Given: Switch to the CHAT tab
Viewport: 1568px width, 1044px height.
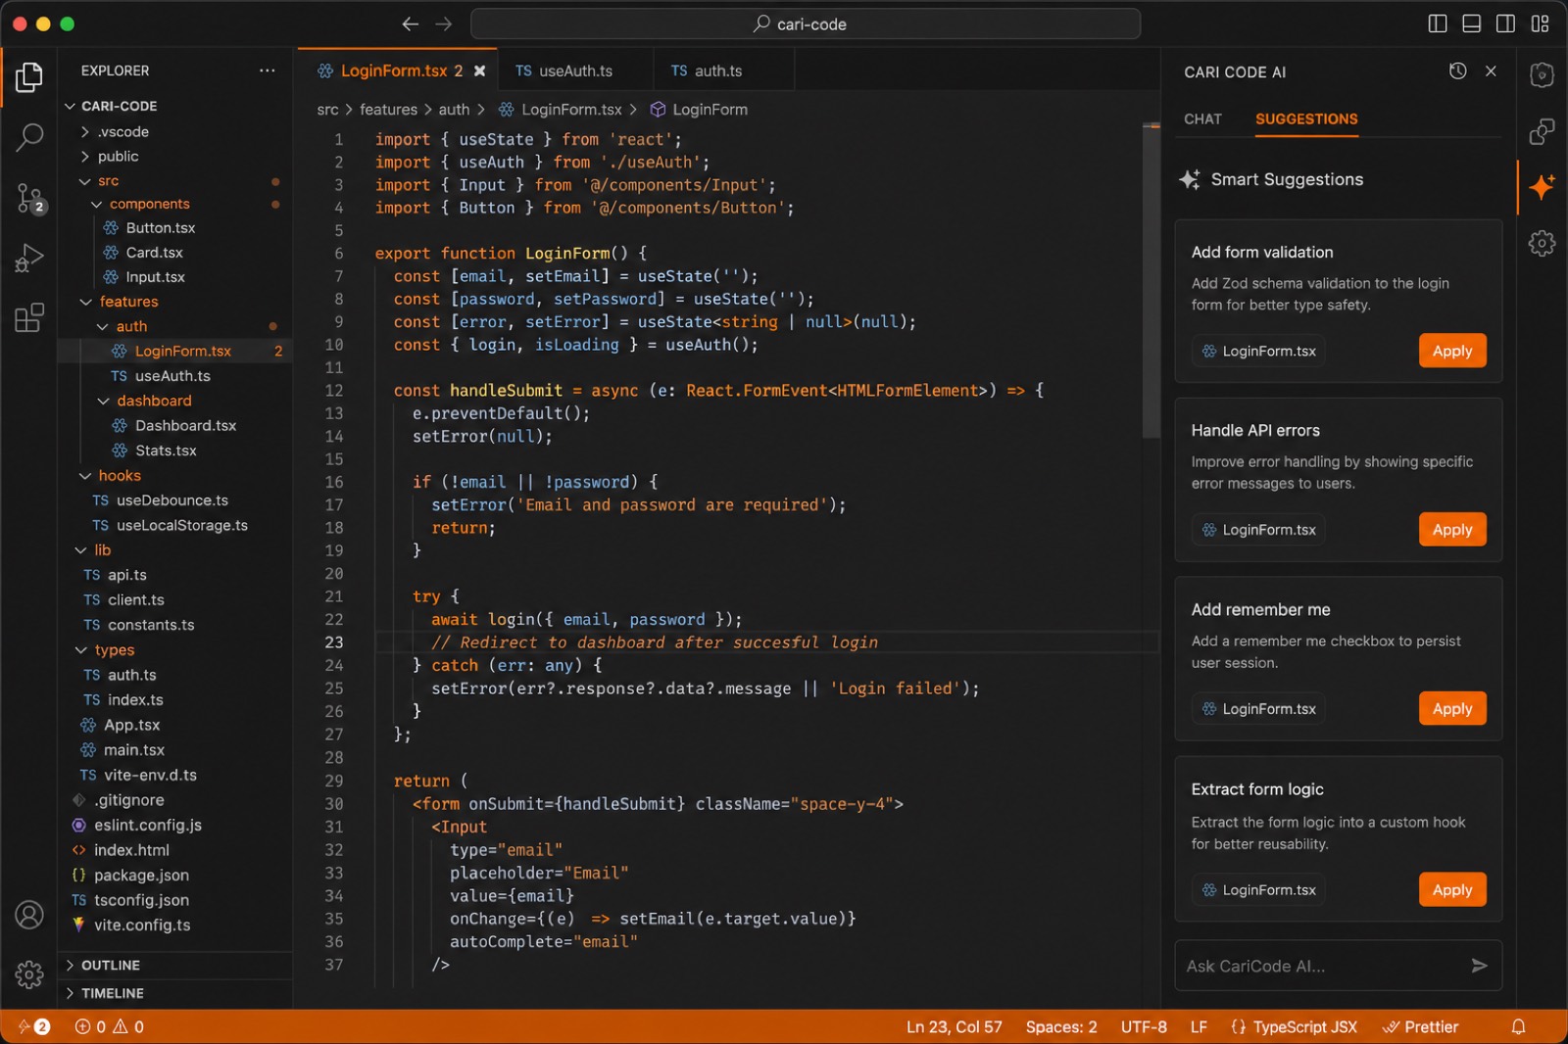Looking at the screenshot, I should pyautogui.click(x=1202, y=119).
